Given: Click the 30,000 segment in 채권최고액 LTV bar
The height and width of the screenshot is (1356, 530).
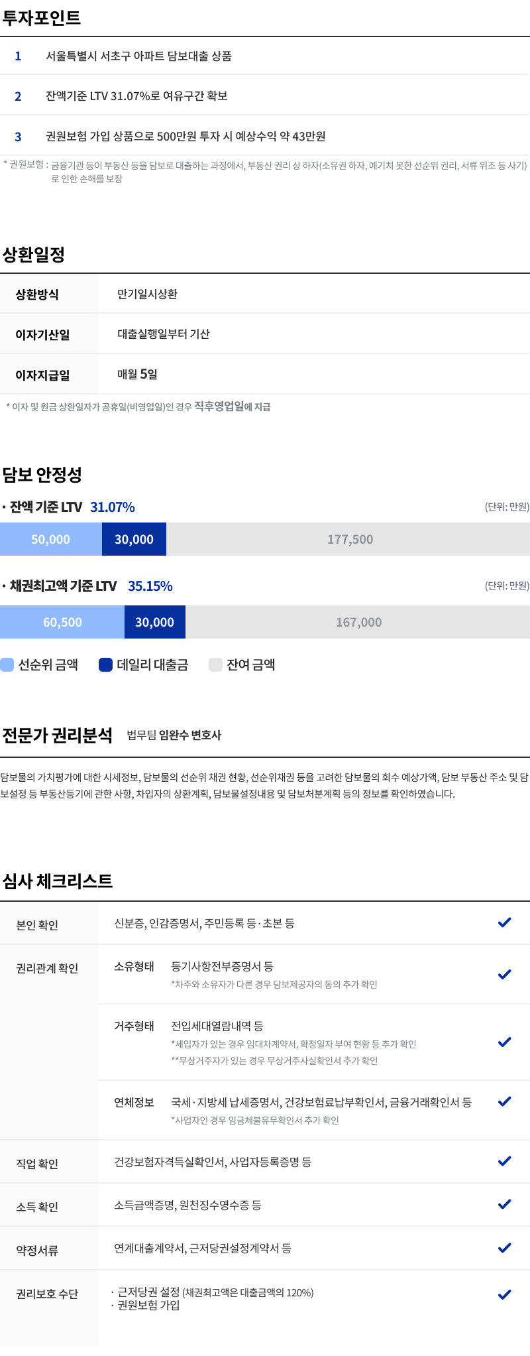Looking at the screenshot, I should click(155, 622).
